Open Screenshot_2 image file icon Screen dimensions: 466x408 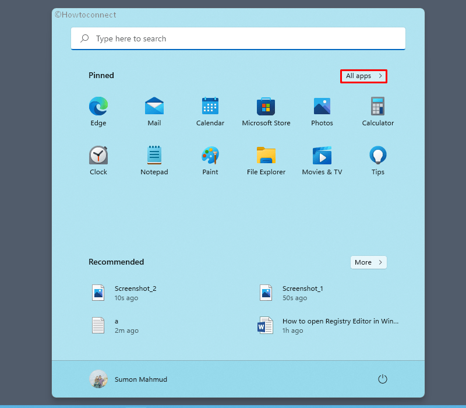pyautogui.click(x=98, y=293)
